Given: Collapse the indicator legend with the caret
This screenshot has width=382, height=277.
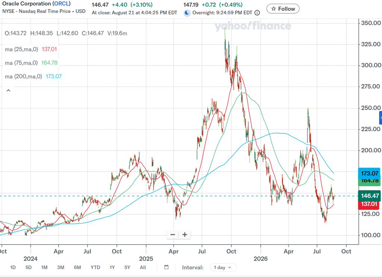Looking at the screenshot, I should pyautogui.click(x=8, y=90).
